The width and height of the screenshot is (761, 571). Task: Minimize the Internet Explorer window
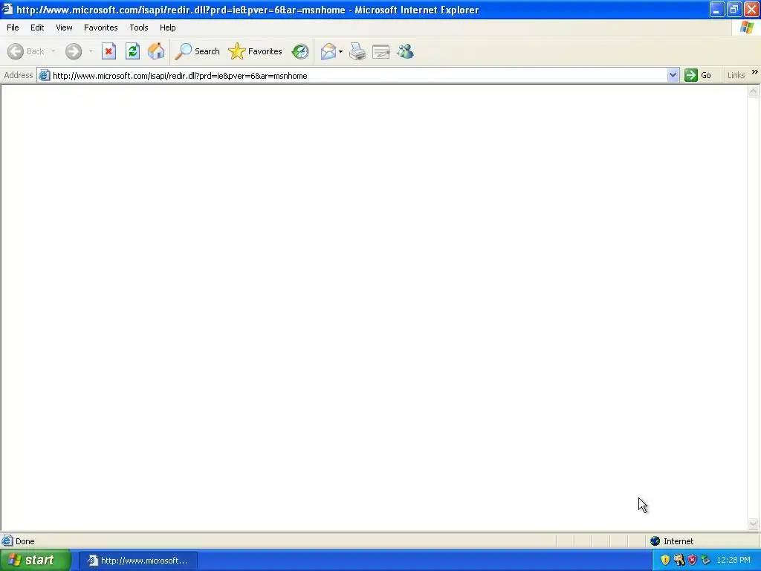(717, 10)
